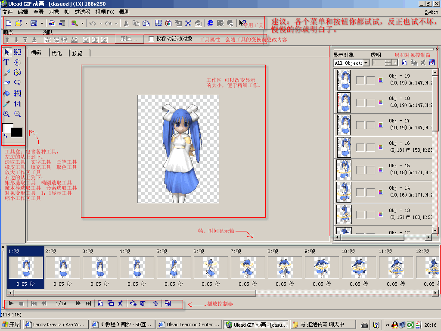
Task: Set view to actual size 1:1
Action: coord(17,104)
